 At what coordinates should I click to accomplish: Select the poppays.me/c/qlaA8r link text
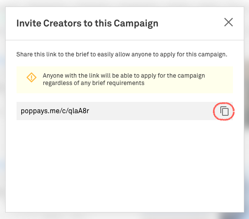point(55,111)
